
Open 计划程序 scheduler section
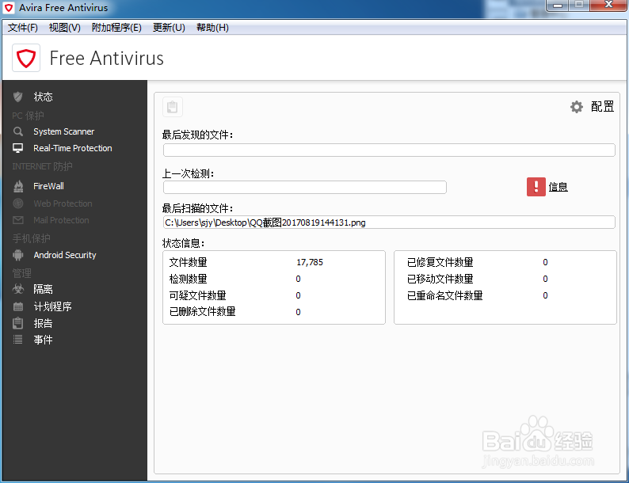pos(52,306)
